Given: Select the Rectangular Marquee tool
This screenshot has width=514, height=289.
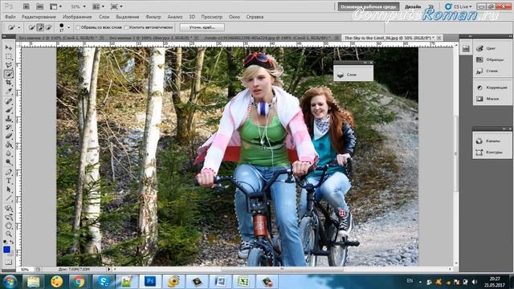Looking at the screenshot, I should (9, 56).
